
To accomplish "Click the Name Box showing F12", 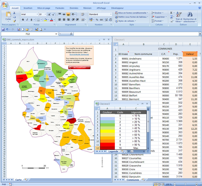I will [x=28, y=34].
